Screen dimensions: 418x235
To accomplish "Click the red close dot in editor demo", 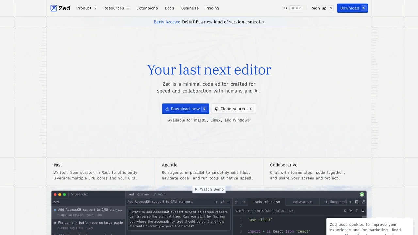I will pos(55,194).
